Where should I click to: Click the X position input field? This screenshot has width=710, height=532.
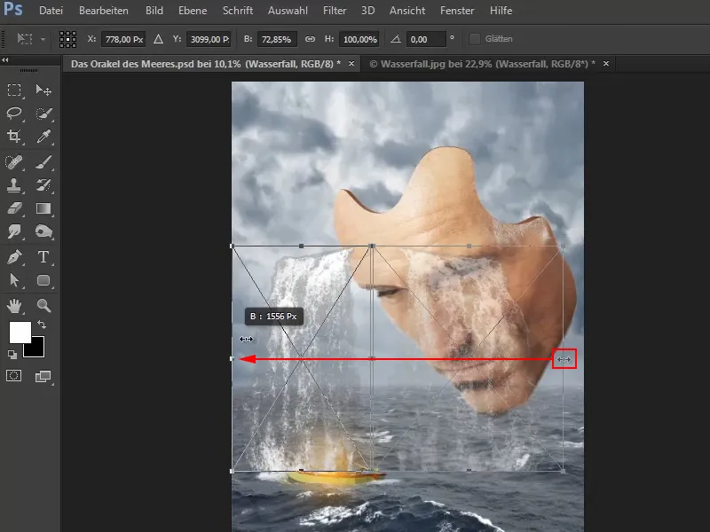click(x=123, y=39)
